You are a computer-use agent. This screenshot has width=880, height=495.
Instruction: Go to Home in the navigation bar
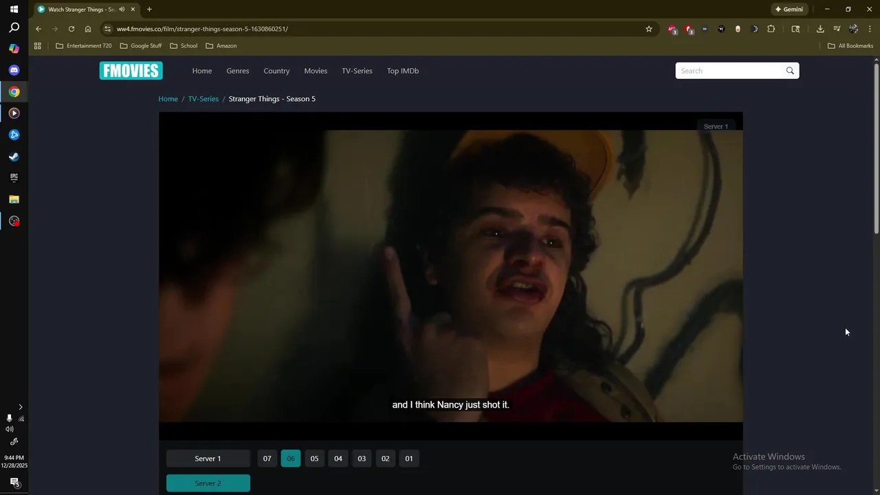(202, 71)
